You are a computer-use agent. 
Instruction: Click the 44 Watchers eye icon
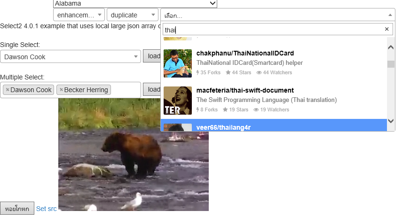259,73
